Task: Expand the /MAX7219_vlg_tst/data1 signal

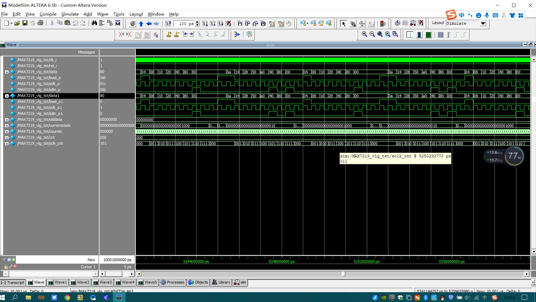Action: (7, 96)
